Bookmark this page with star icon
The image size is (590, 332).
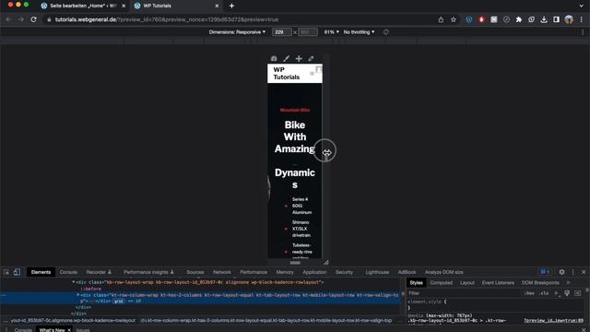tap(454, 19)
